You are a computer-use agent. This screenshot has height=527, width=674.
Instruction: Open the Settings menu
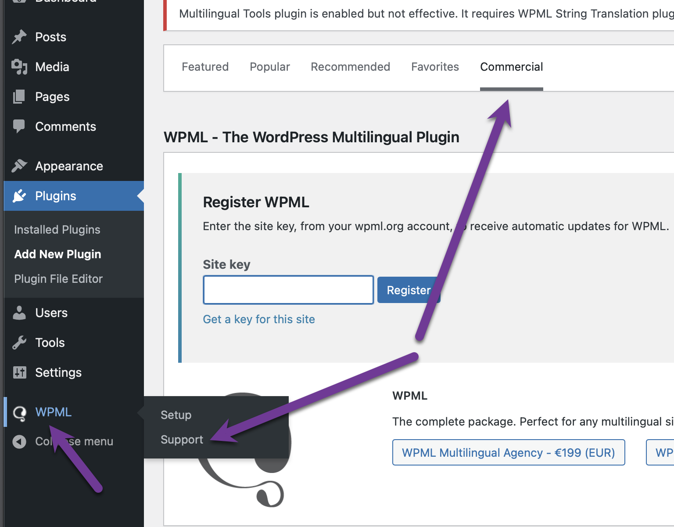pyautogui.click(x=74, y=372)
